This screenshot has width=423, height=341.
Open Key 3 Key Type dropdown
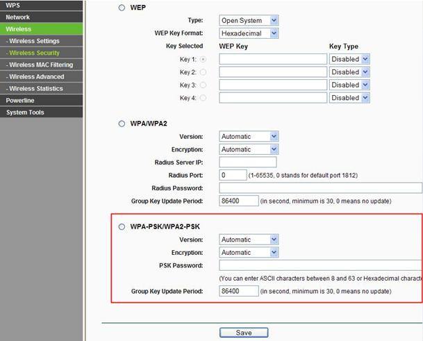(x=349, y=85)
